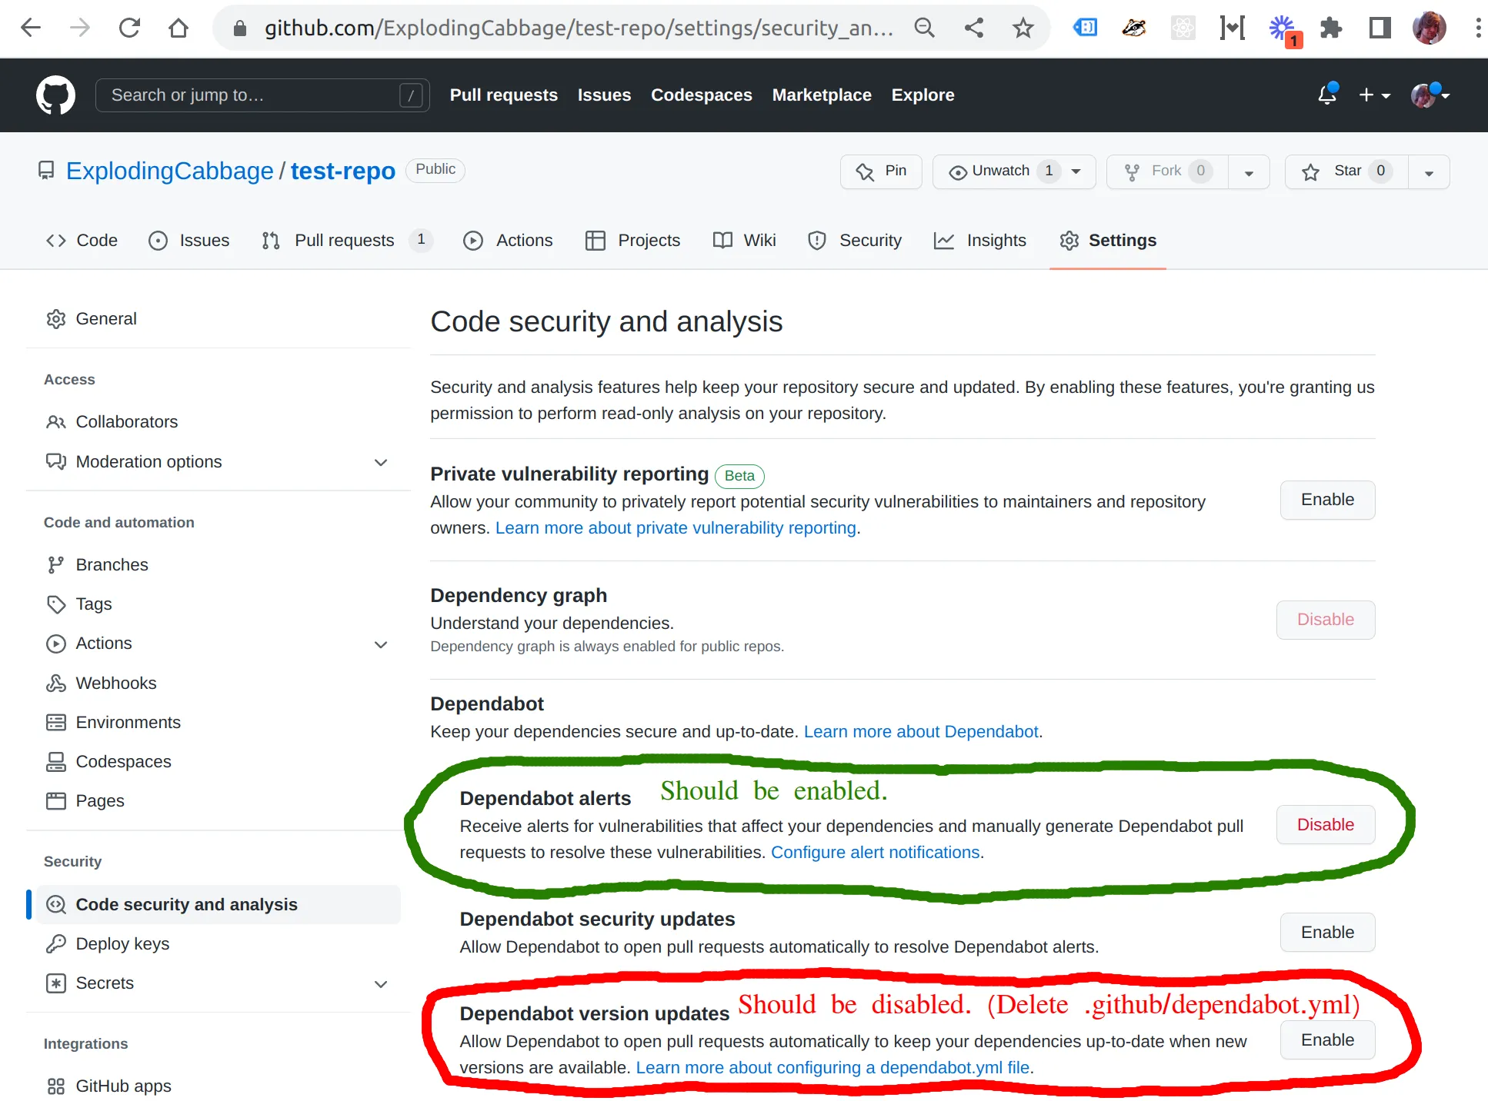Open the Configure alert notifications link
The height and width of the screenshot is (1101, 1488).
click(x=875, y=852)
